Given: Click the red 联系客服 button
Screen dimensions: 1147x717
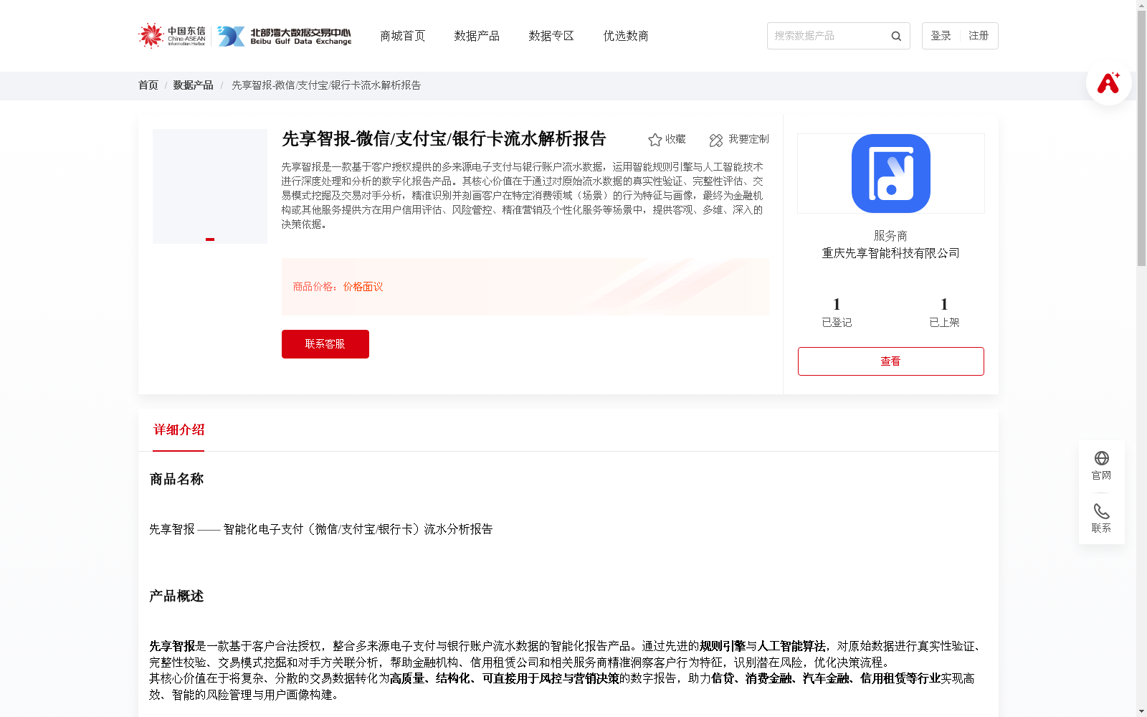Looking at the screenshot, I should tap(325, 344).
